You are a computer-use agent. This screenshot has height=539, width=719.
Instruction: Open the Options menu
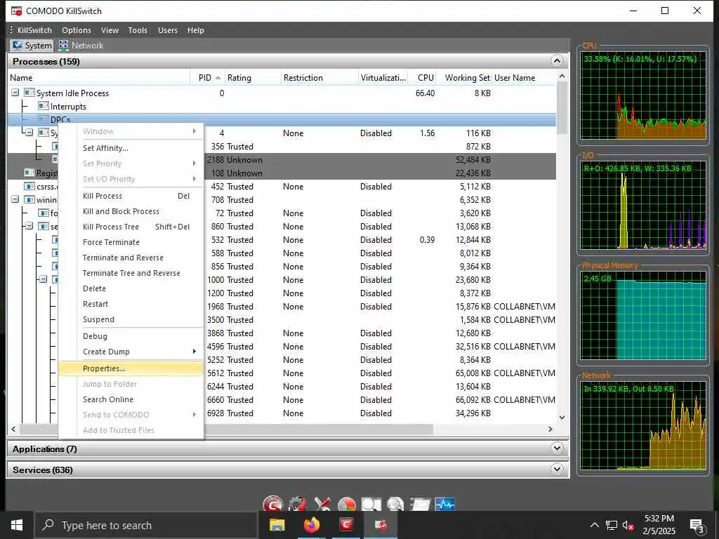[x=77, y=30]
